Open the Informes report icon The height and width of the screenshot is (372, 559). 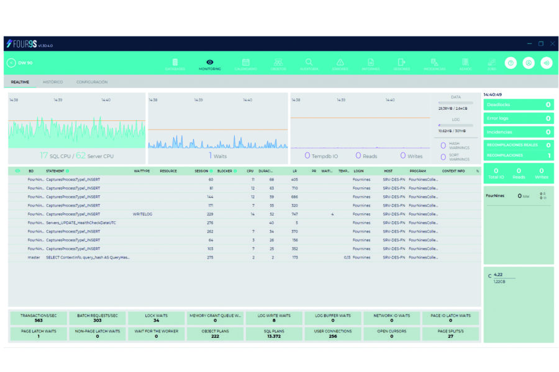click(371, 64)
